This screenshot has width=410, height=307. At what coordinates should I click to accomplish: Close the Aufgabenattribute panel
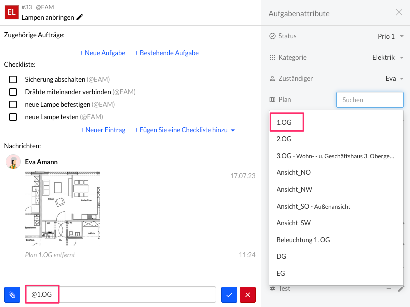pos(399,13)
